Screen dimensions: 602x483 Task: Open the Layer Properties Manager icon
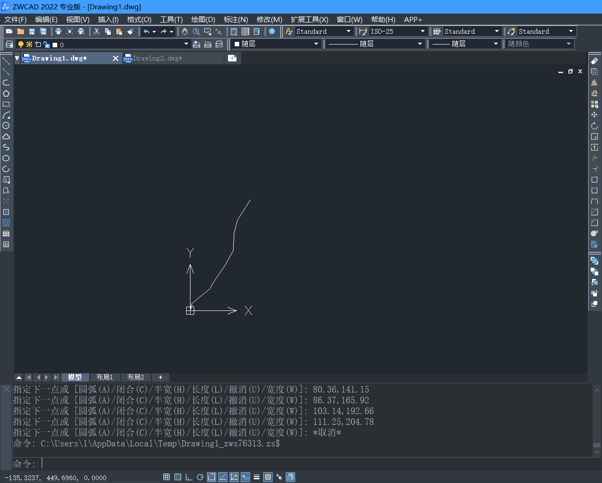[9, 44]
